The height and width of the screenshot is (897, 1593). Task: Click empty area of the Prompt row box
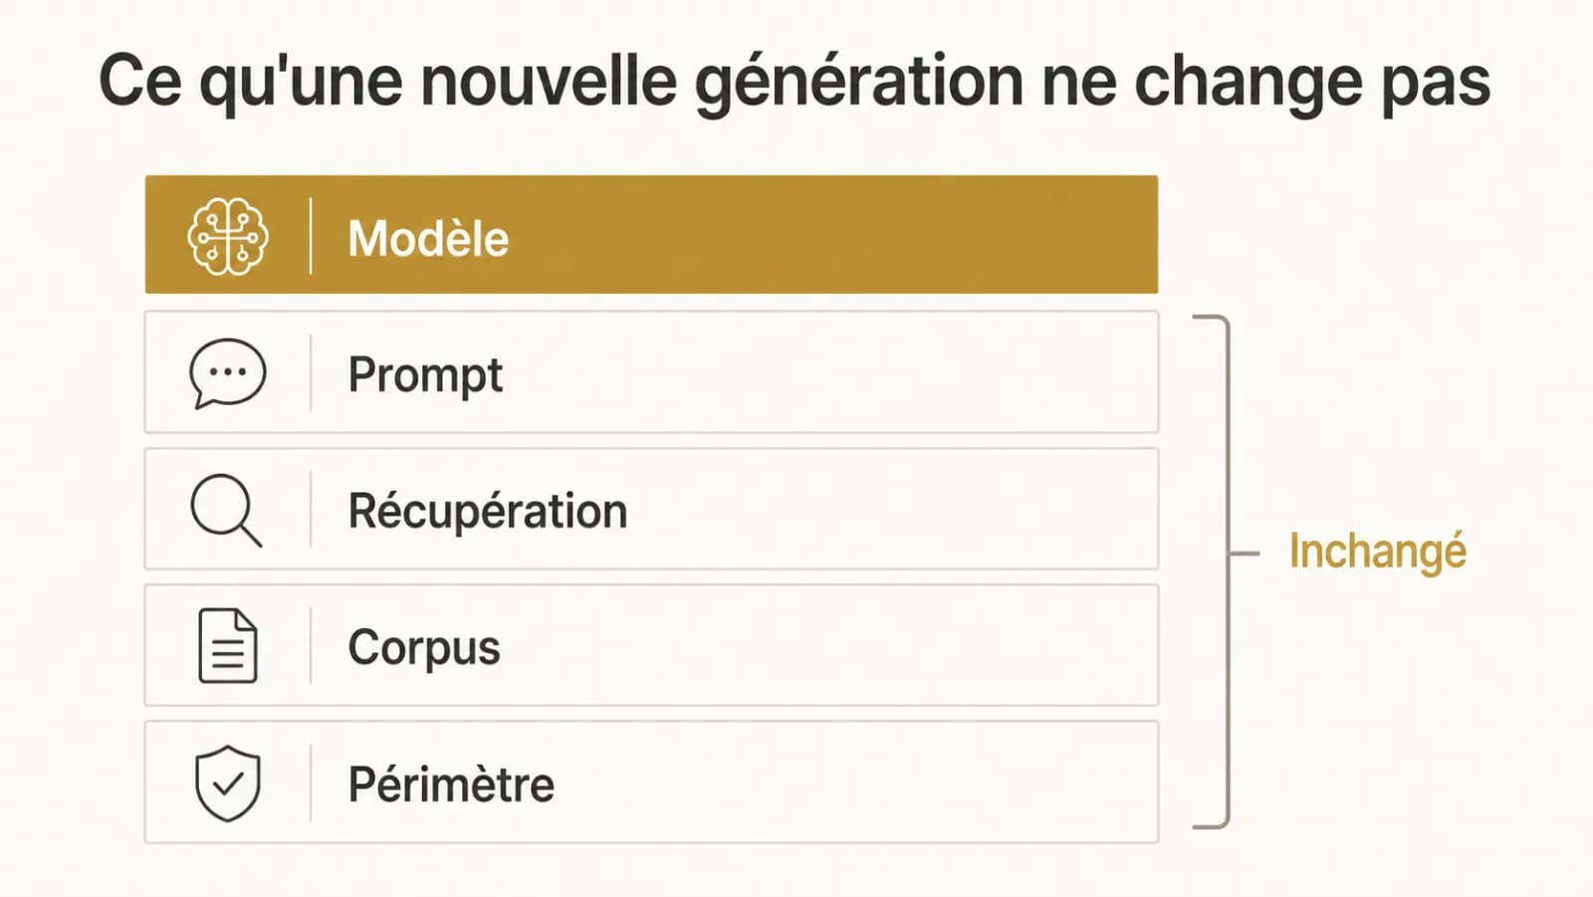[826, 372]
